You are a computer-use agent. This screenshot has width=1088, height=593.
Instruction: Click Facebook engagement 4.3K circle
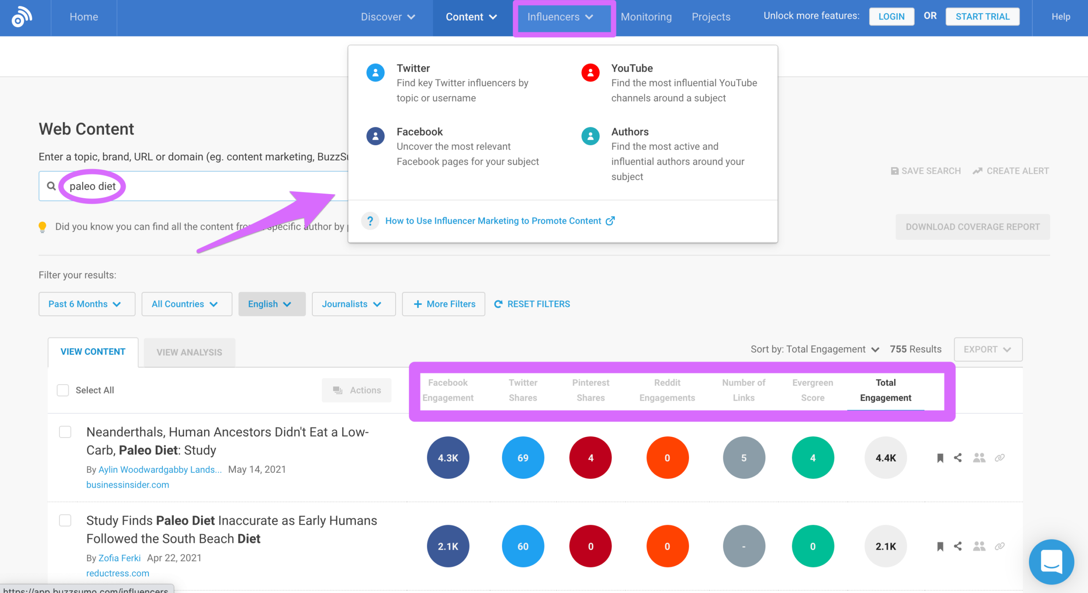pos(448,458)
